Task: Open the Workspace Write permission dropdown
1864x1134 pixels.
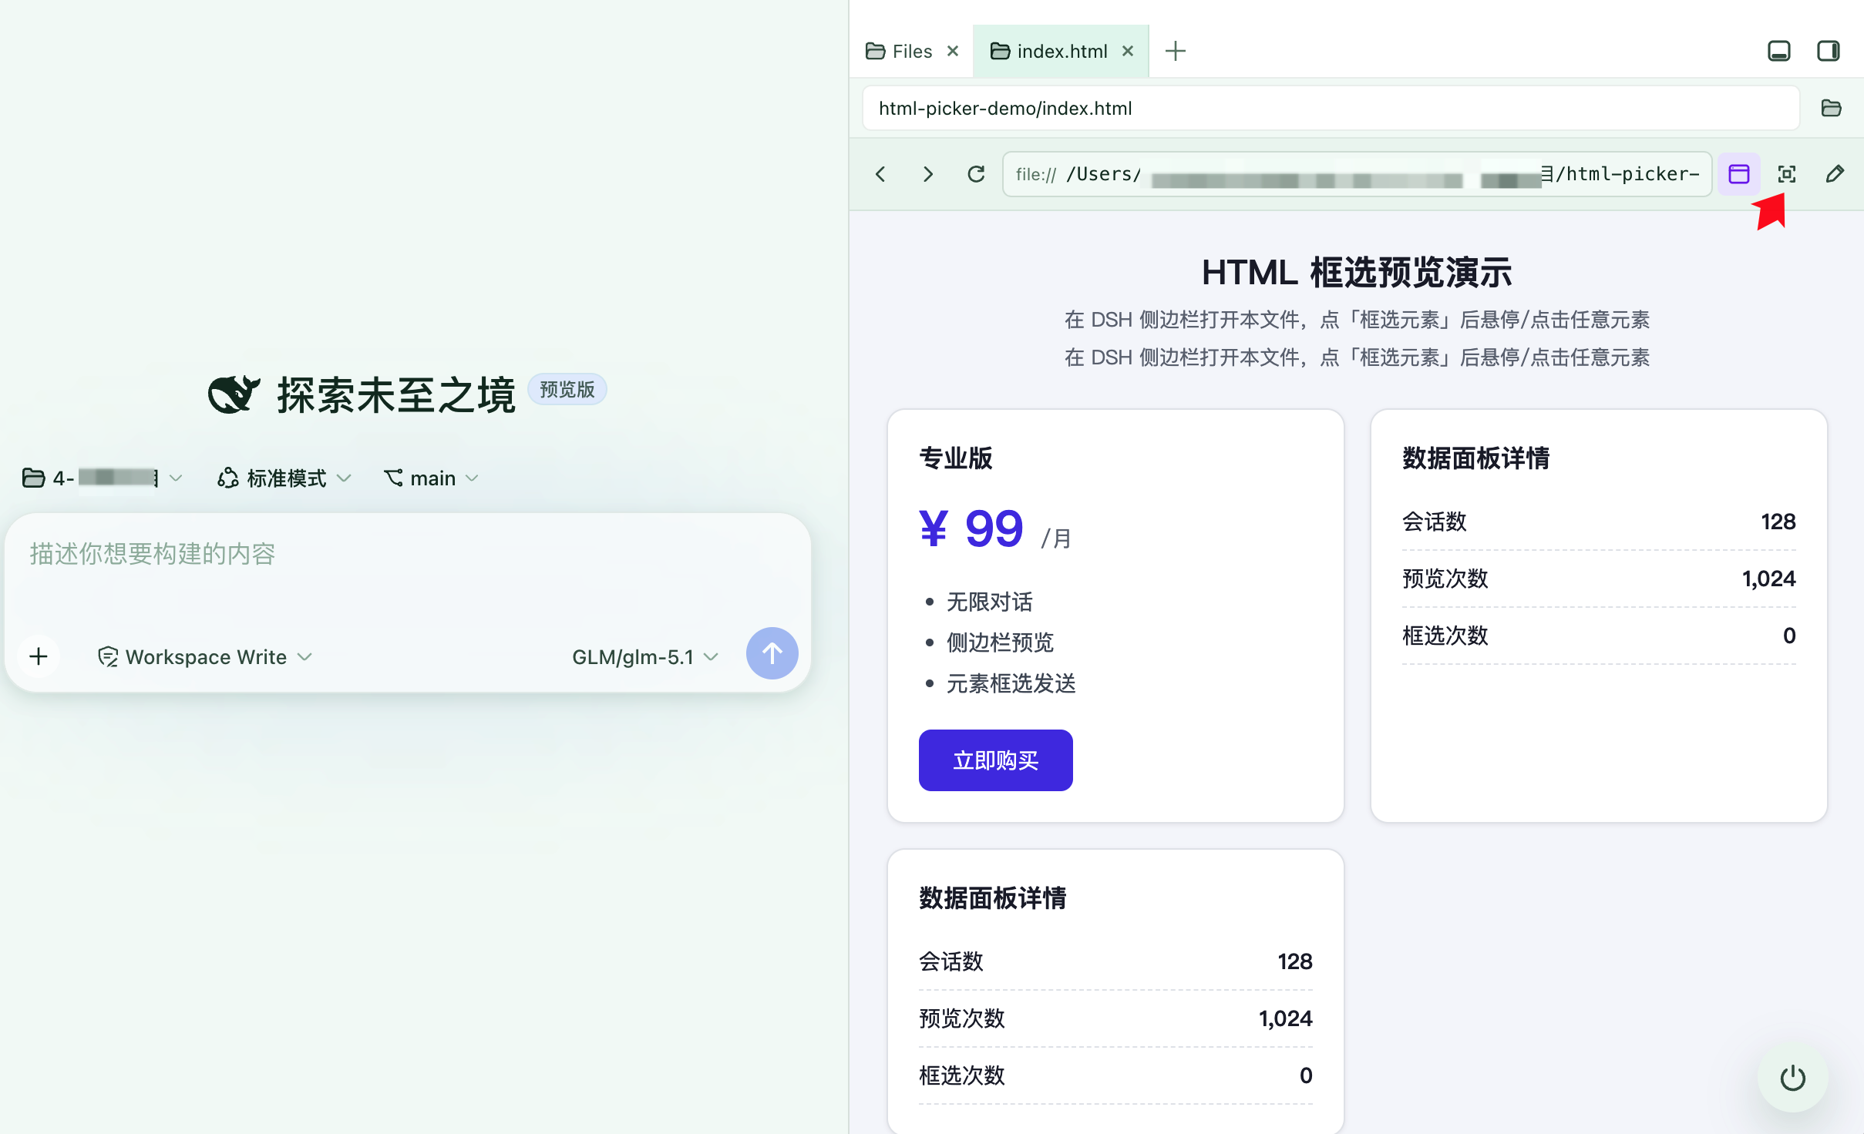Action: click(205, 656)
